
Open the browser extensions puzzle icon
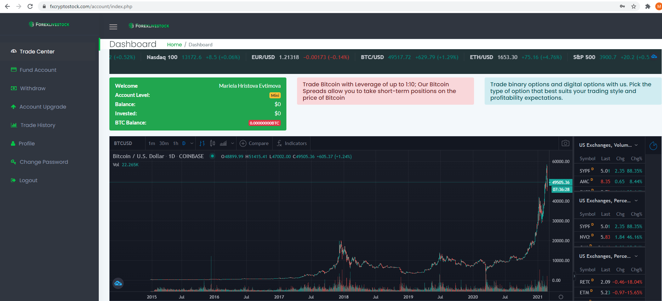[x=648, y=6]
